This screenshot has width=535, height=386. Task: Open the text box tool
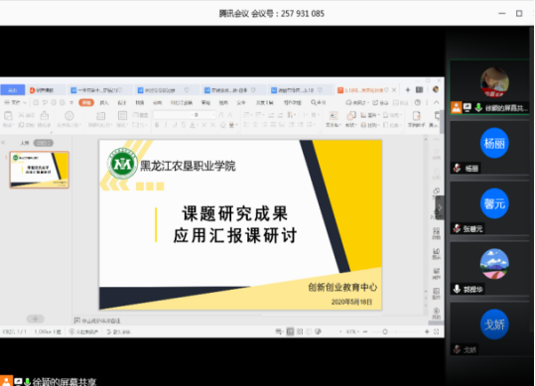click(x=334, y=119)
